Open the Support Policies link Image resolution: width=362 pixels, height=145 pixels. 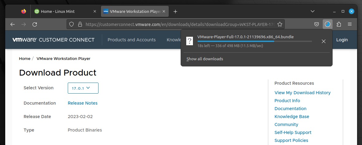291,140
